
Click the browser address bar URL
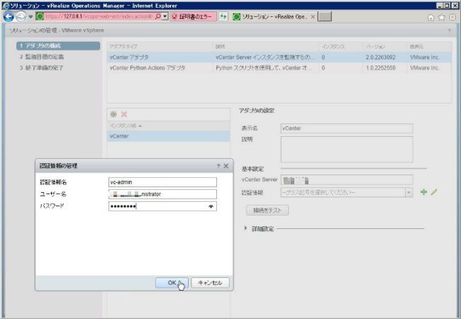99,17
